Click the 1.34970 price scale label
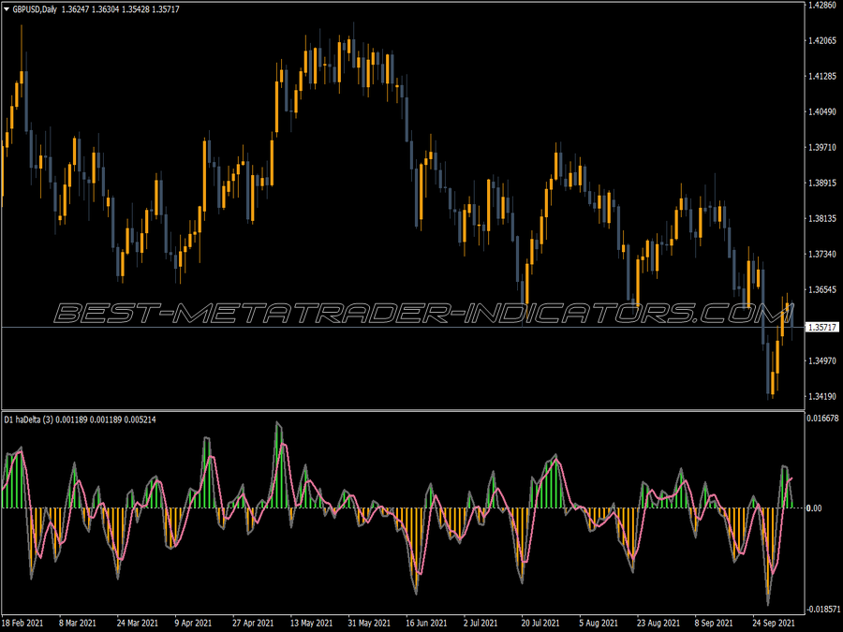The height and width of the screenshot is (632, 843). (x=822, y=361)
